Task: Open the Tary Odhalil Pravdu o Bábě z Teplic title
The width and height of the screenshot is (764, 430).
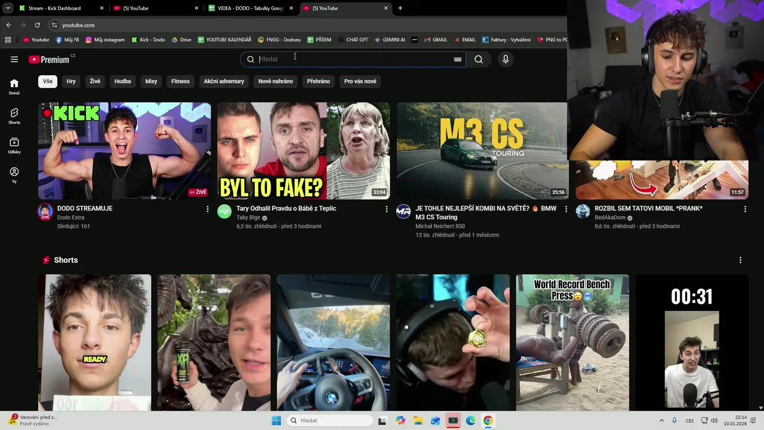Action: 286,208
